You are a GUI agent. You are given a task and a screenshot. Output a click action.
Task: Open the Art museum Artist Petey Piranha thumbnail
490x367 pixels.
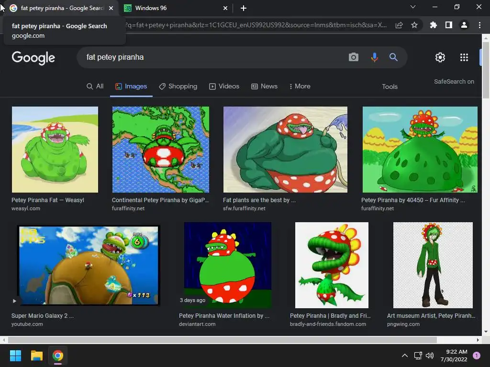(433, 265)
